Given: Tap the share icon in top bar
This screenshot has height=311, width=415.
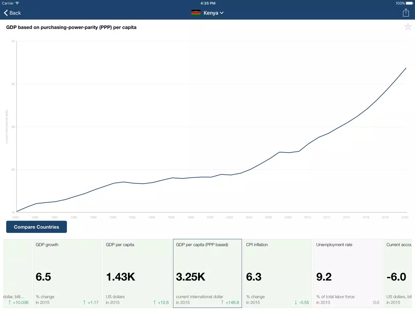Looking at the screenshot, I should [x=406, y=12].
